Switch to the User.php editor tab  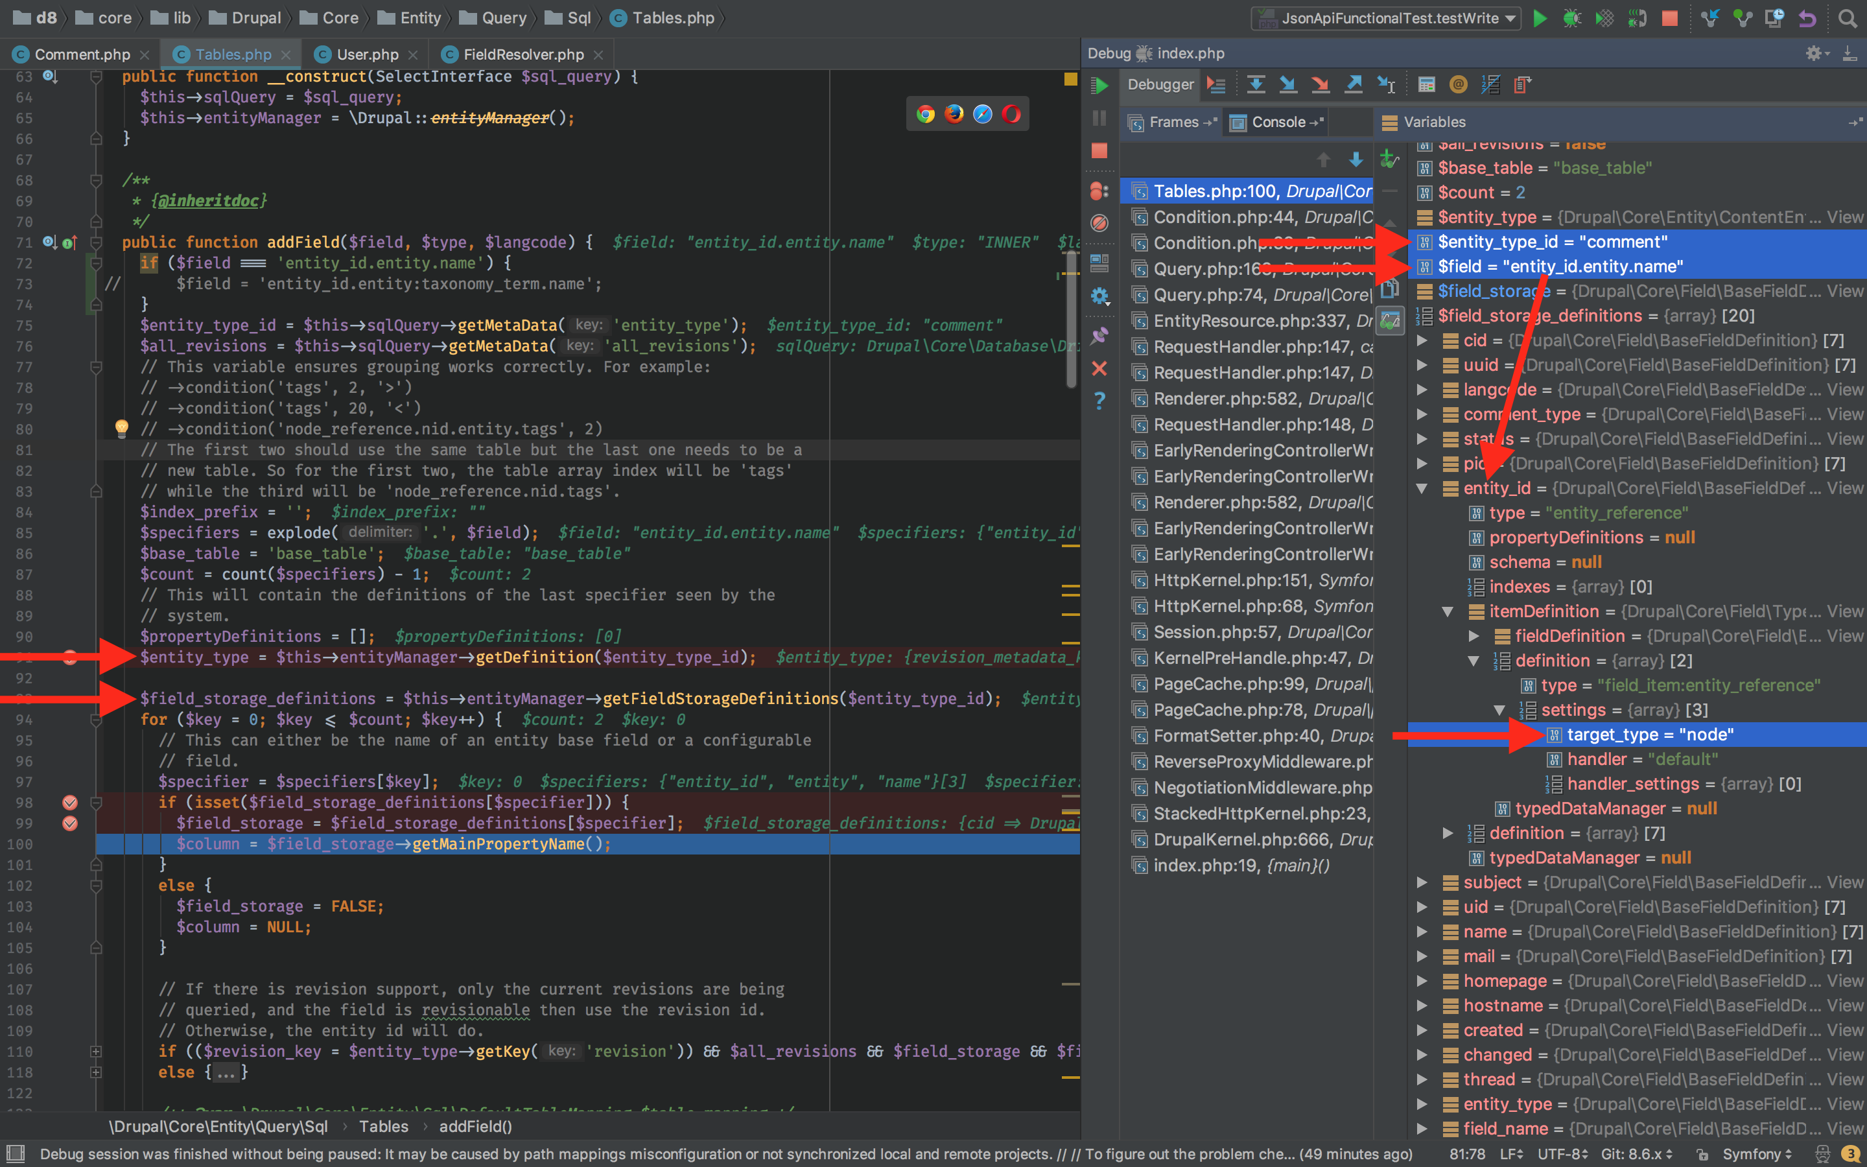pyautogui.click(x=365, y=54)
